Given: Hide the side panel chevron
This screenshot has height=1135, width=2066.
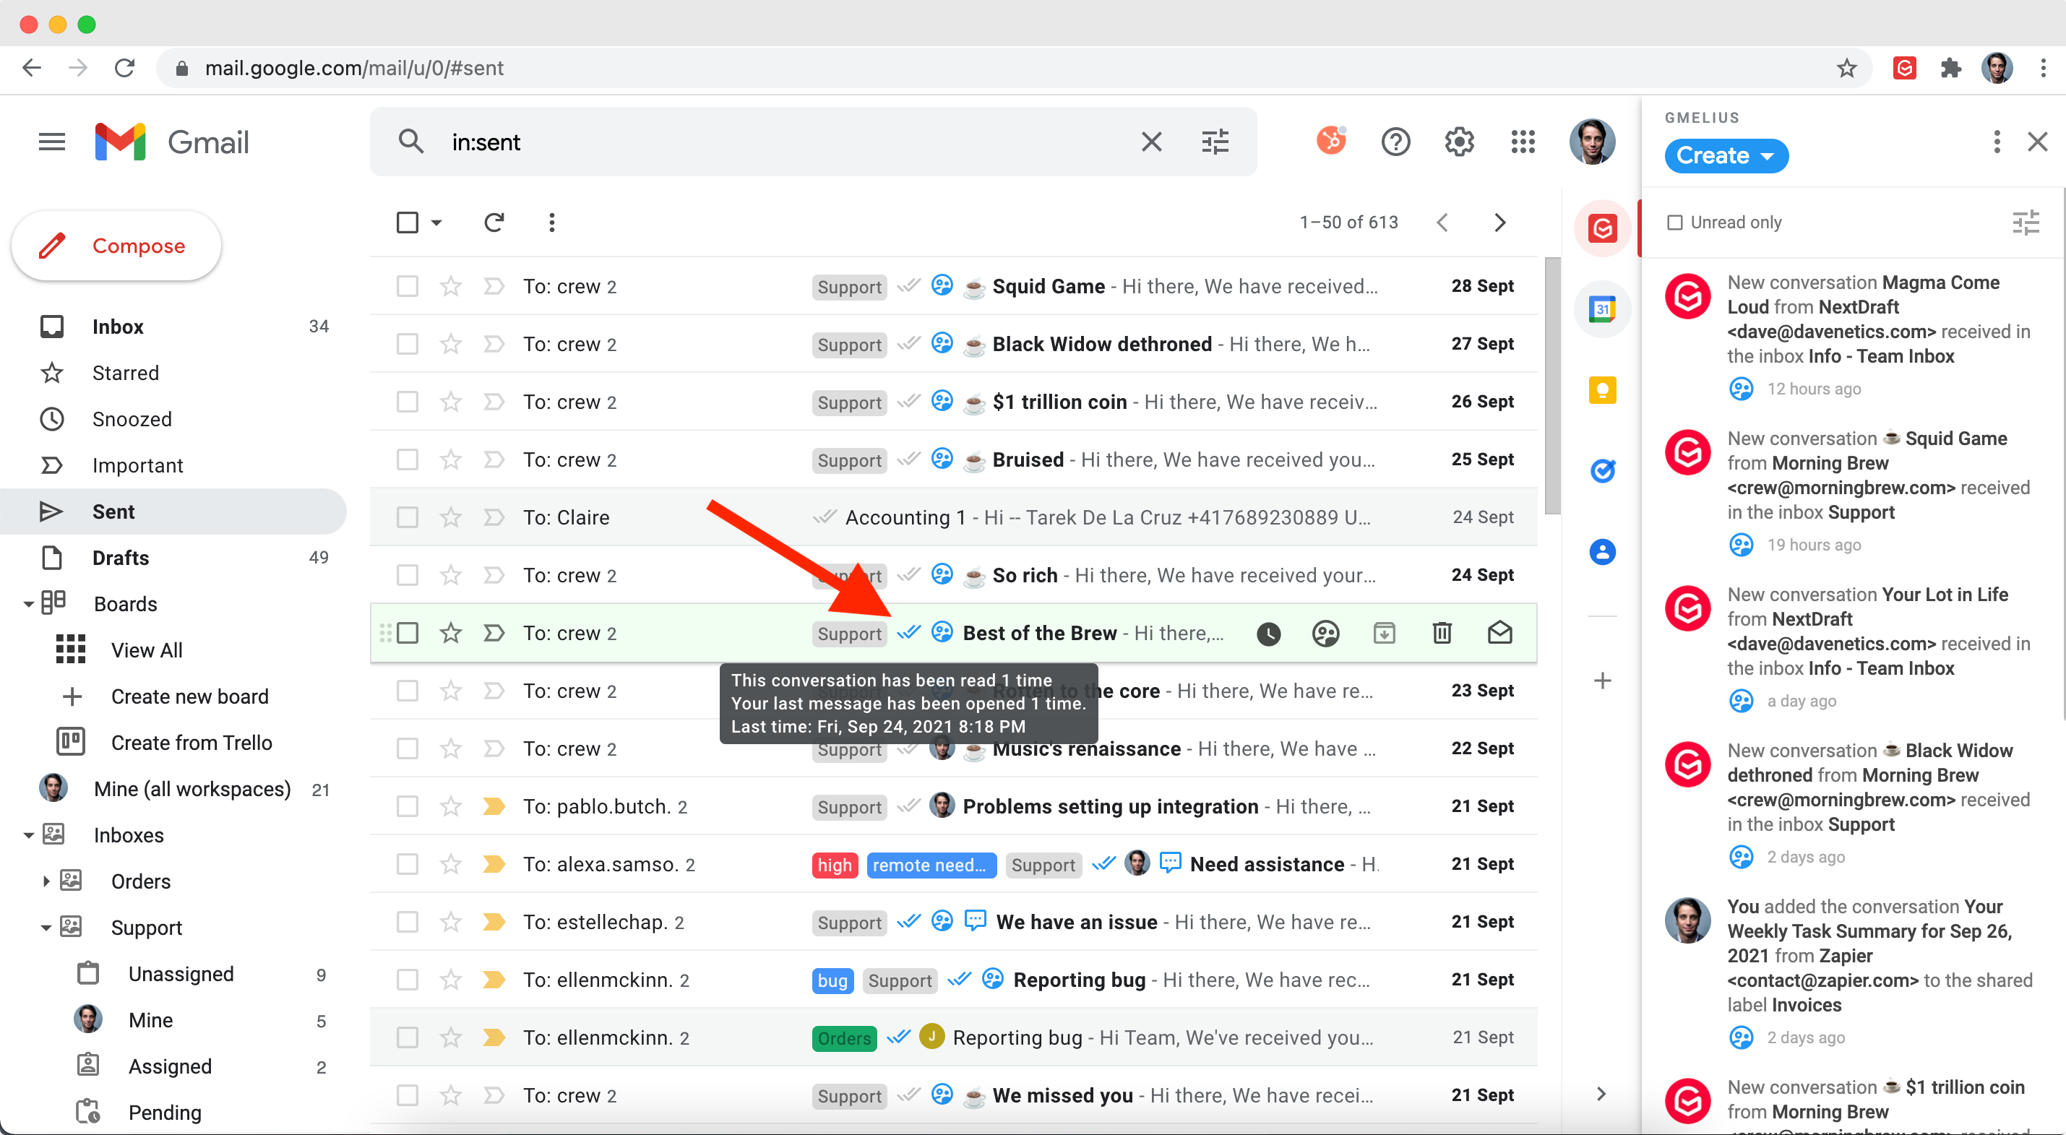Looking at the screenshot, I should 1601,1094.
